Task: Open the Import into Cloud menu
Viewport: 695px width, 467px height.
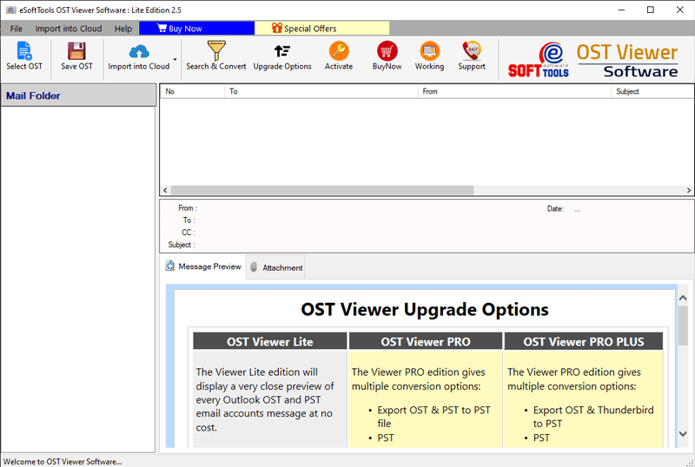Action: coord(69,29)
